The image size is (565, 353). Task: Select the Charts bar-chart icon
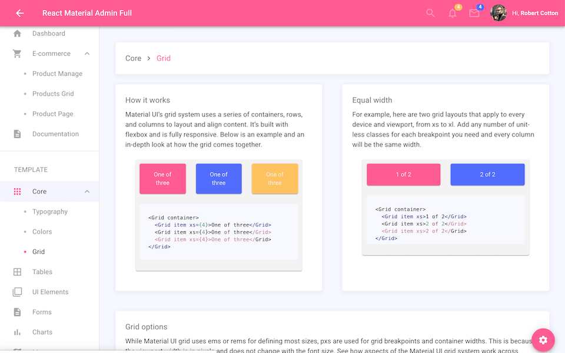[x=18, y=332]
